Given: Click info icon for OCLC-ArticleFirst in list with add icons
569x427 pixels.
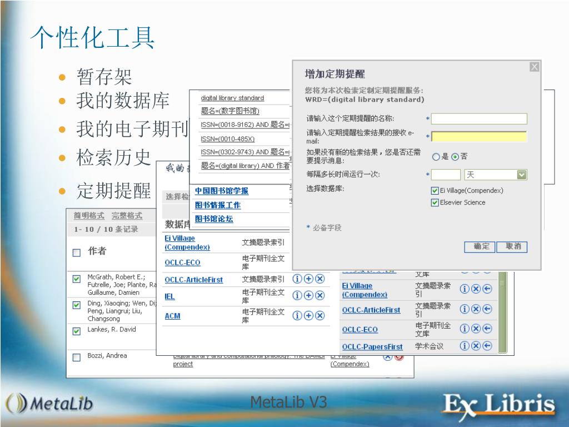Looking at the screenshot, I should (x=297, y=279).
